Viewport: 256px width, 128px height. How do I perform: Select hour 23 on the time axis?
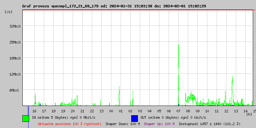point(101,111)
